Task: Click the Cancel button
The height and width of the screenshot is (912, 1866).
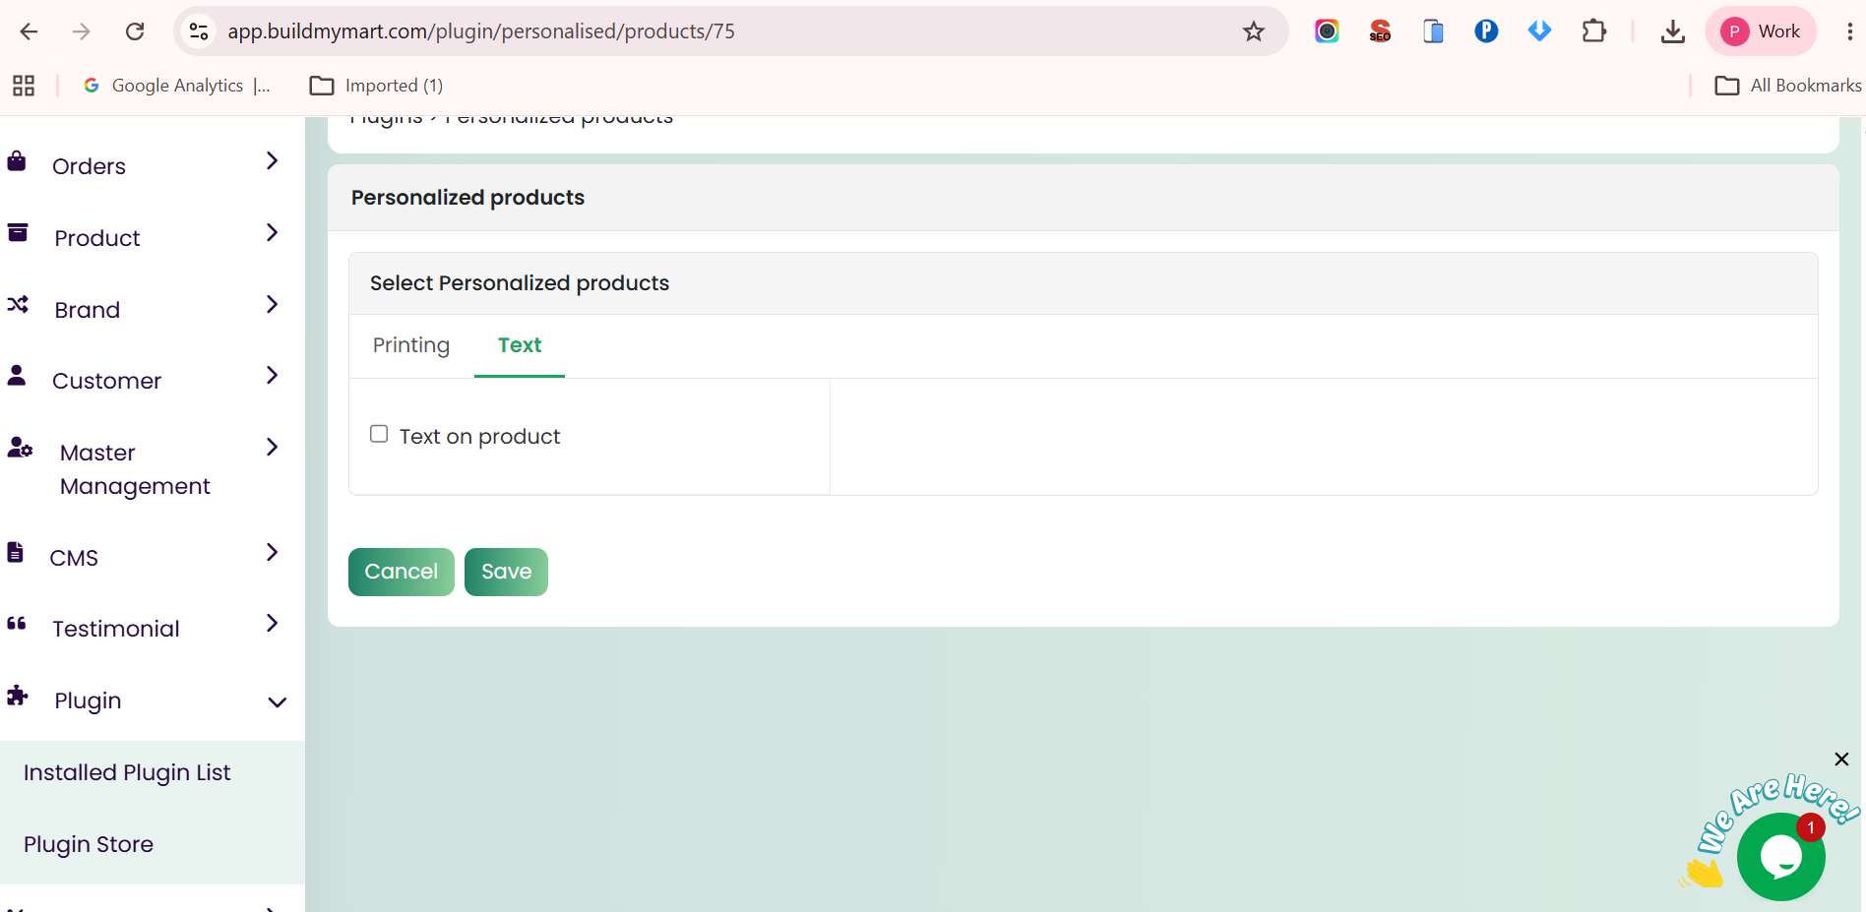Action: pyautogui.click(x=402, y=572)
